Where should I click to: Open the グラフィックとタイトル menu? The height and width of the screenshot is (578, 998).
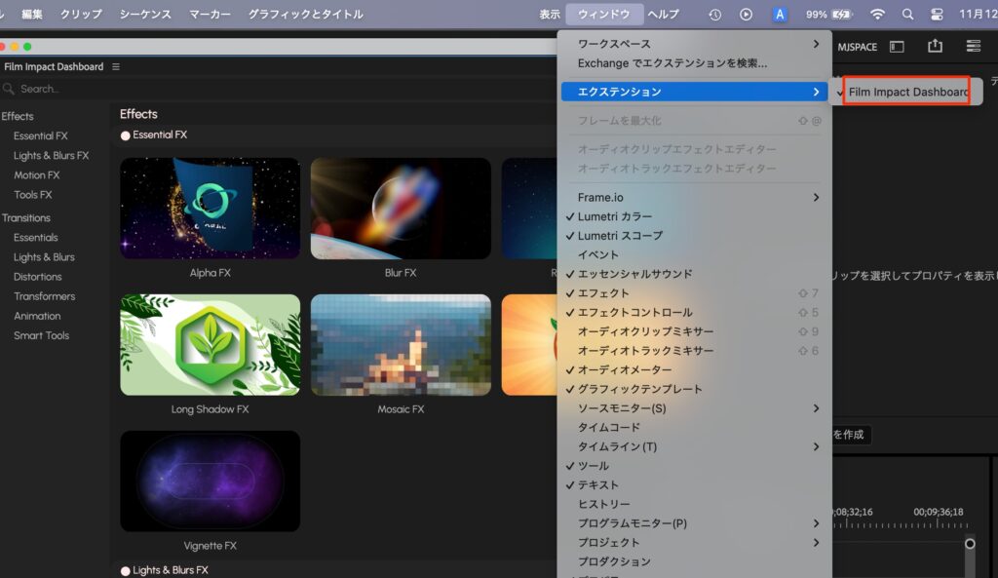pyautogui.click(x=305, y=15)
